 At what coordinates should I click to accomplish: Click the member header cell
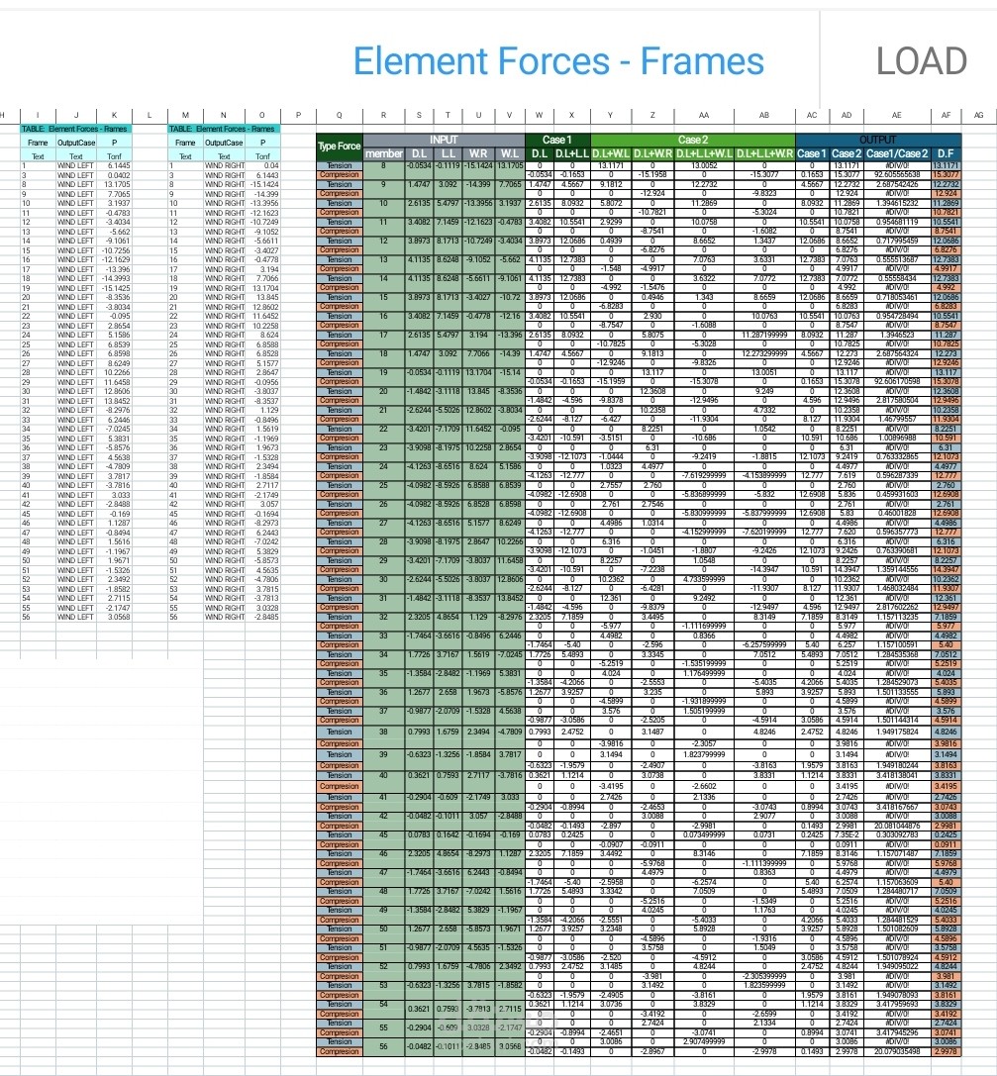pos(383,153)
